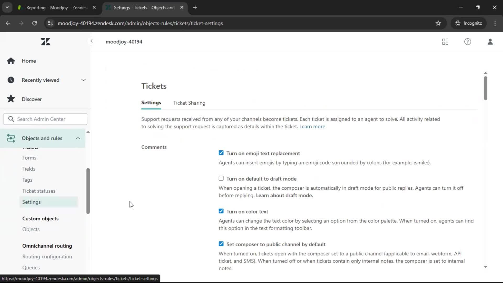Click the sidebar scroll up arrow

tap(88, 132)
